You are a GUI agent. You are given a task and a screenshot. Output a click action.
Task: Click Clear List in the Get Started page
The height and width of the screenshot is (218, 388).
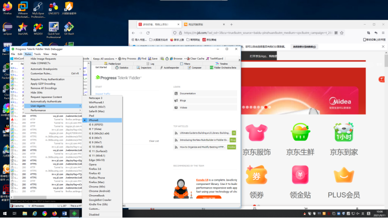[x=154, y=141]
